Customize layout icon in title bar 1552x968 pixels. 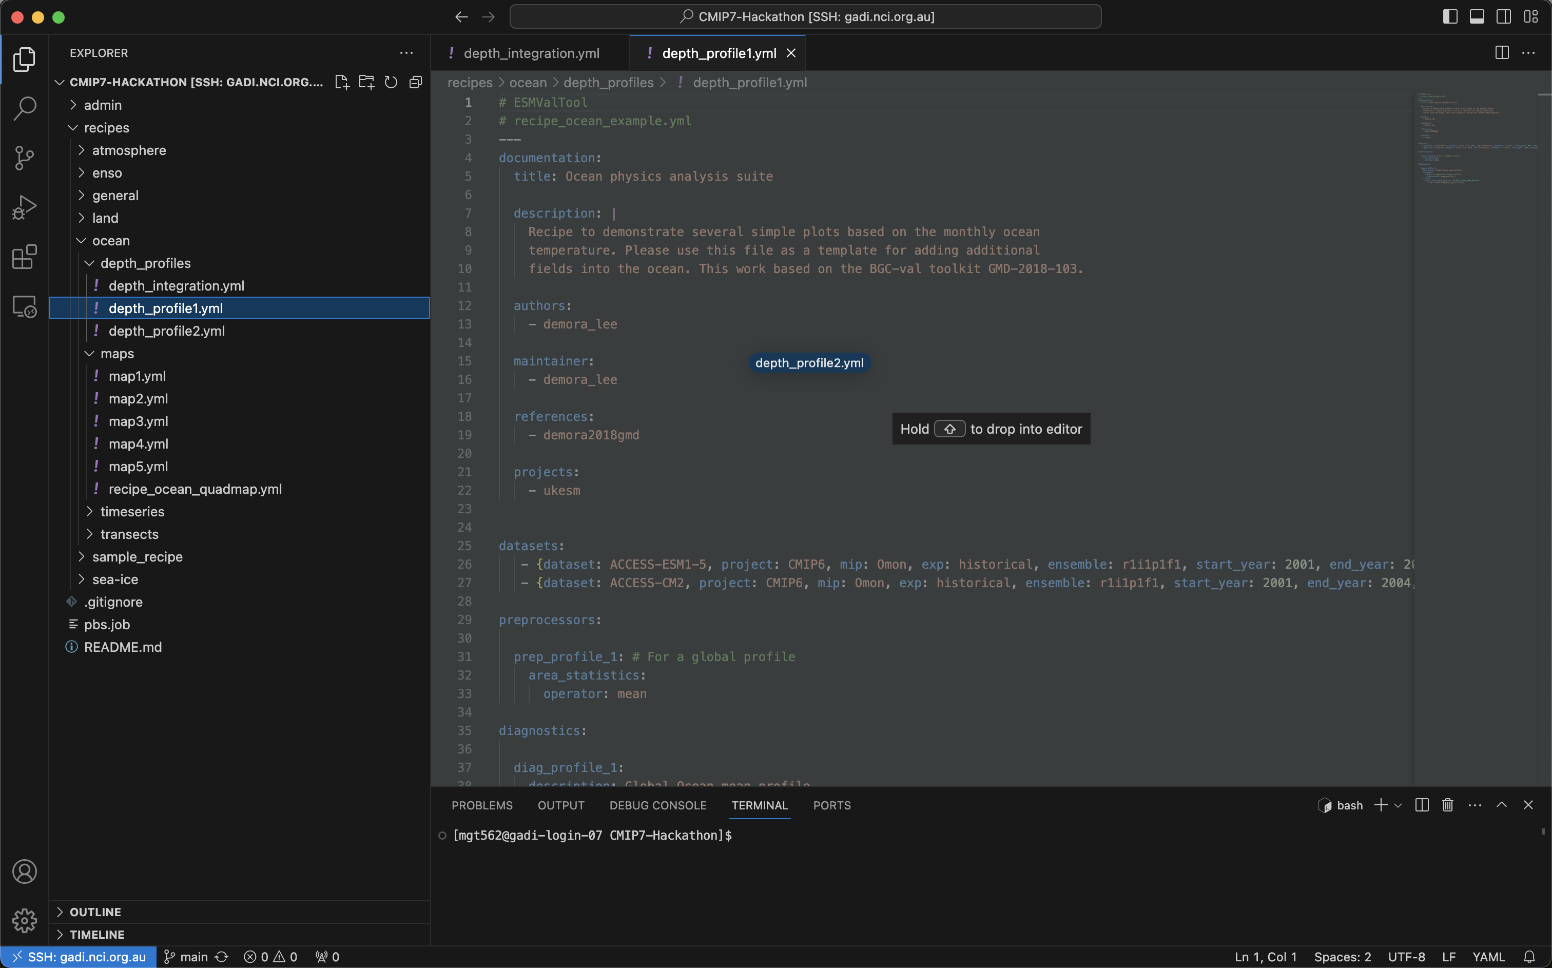[x=1531, y=16]
